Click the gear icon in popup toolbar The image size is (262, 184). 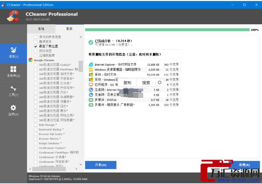[x=160, y=82]
